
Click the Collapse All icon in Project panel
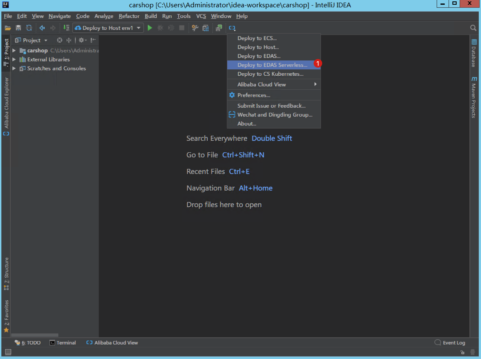[x=69, y=40]
